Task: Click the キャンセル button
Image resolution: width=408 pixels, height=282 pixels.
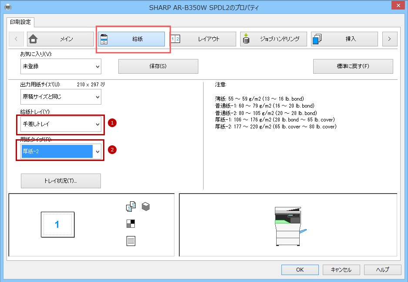Action: click(x=341, y=270)
